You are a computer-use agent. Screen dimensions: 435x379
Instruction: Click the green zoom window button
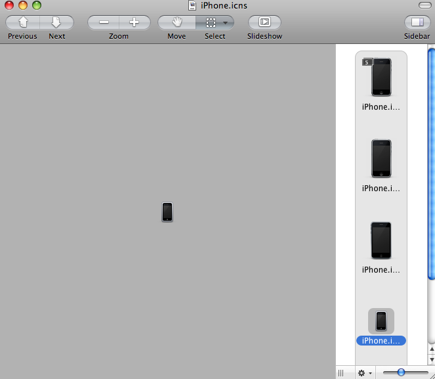(37, 5)
